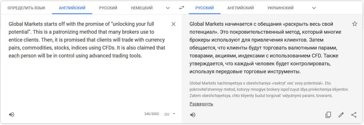
Task: Set target language to АНГЛИЙСКИЙ
Action: click(240, 8)
